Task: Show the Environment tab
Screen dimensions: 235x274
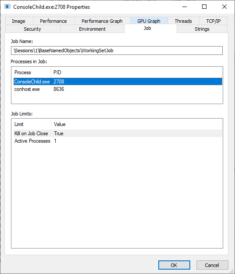Action: [x=93, y=29]
